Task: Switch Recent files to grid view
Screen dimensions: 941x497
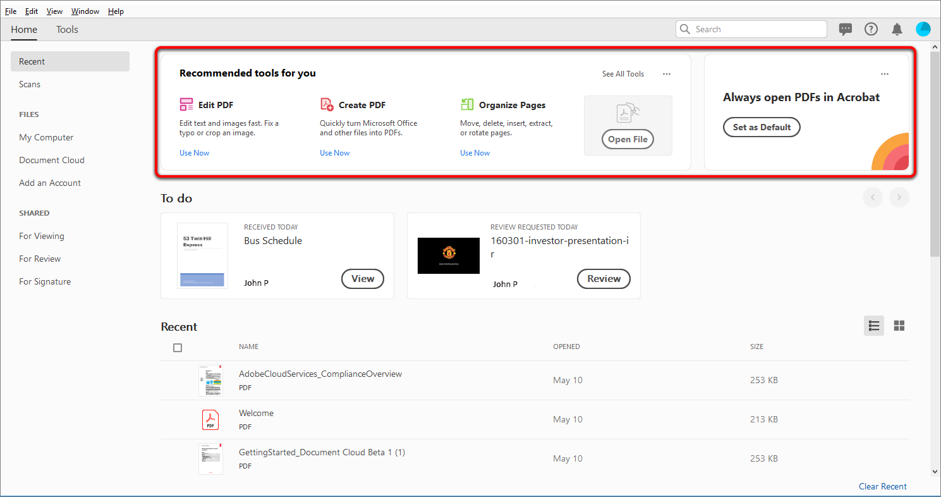Action: [x=899, y=326]
